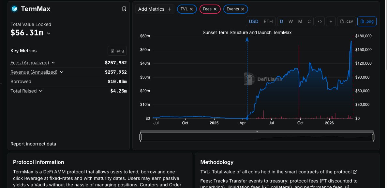Remove the Events metric chip
The width and height of the screenshot is (387, 188).
point(243,9)
